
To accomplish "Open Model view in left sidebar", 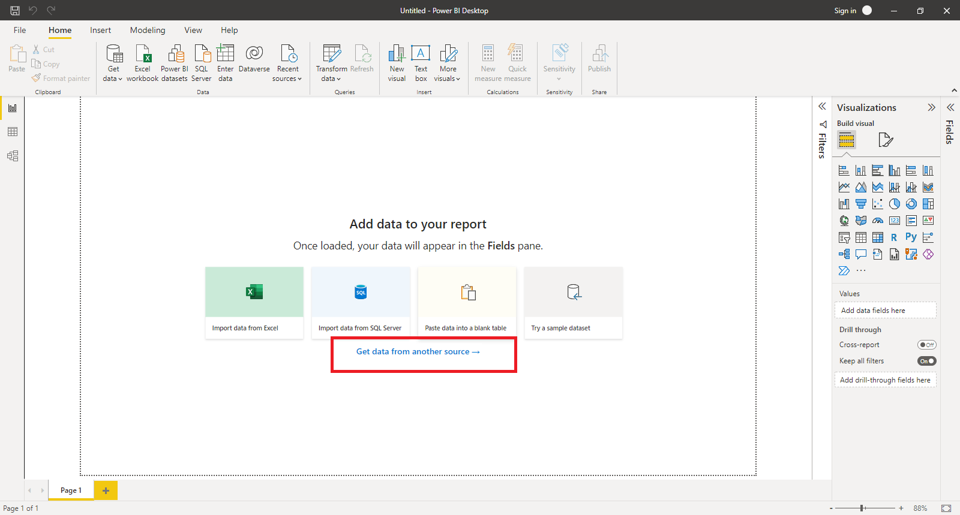I will [13, 156].
